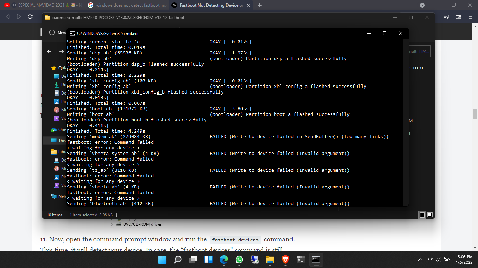This screenshot has height=268, width=478.
Task: Click browser back arrow
Action: pos(8,17)
